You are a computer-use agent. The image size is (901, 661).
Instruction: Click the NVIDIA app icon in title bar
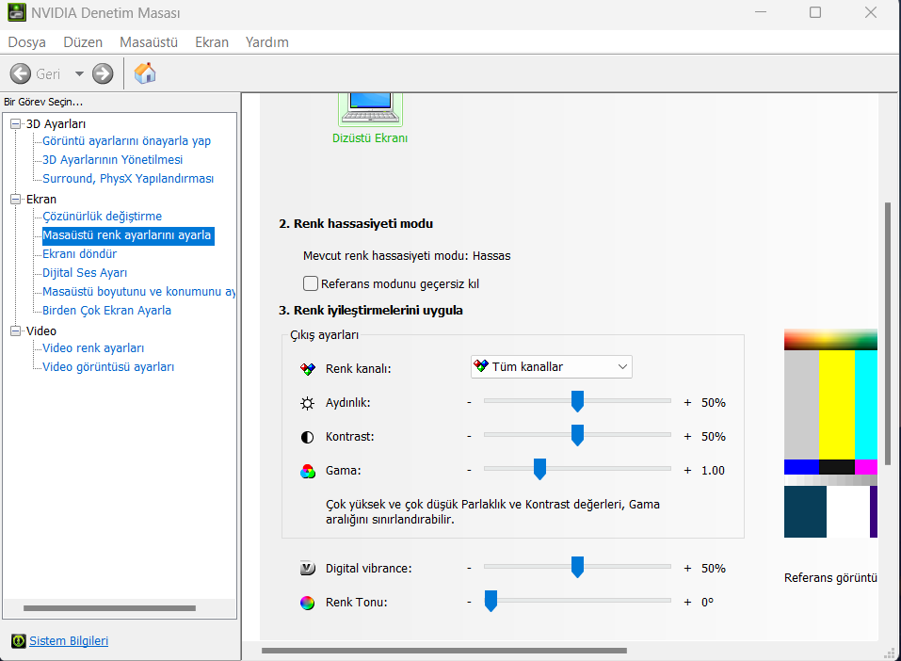17,12
